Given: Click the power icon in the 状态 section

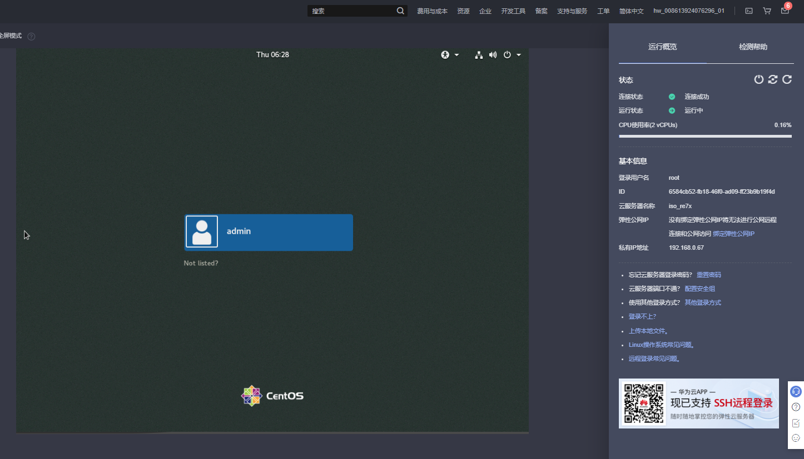Looking at the screenshot, I should click(x=758, y=79).
